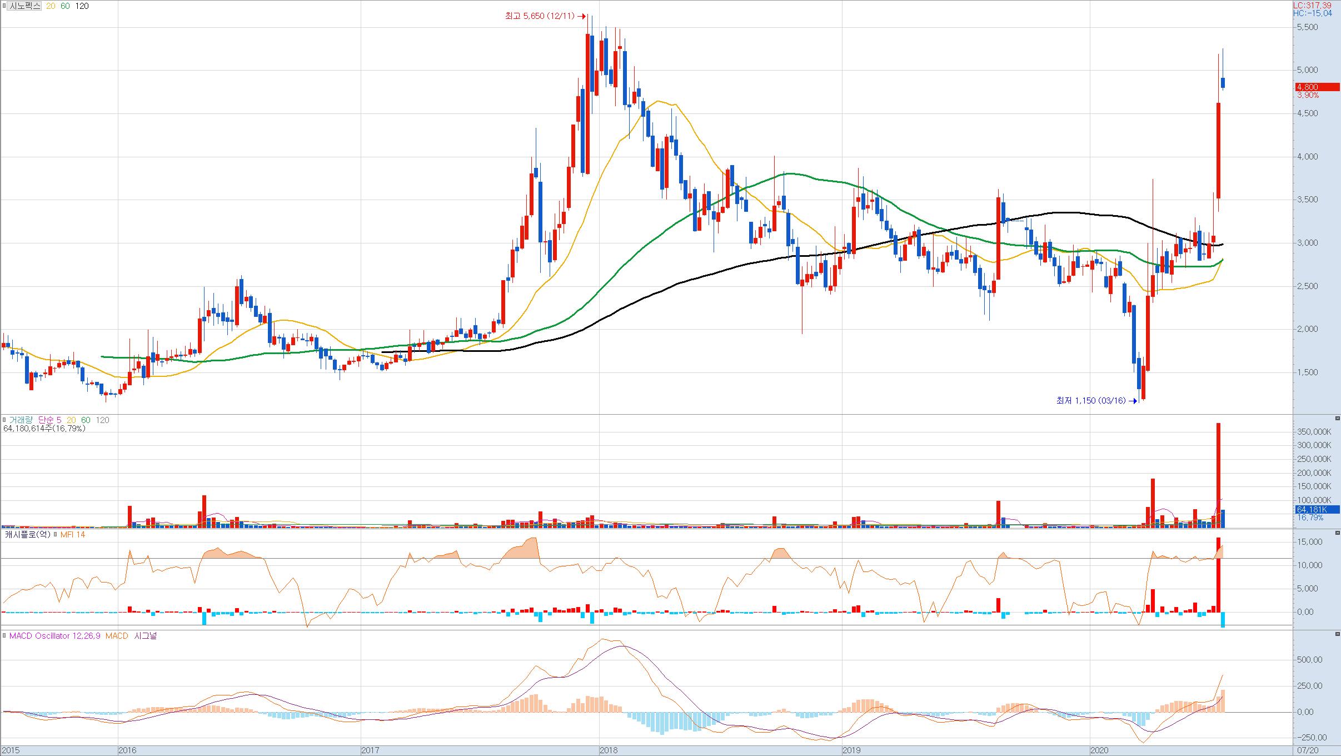
Task: Close the cash flow MFI panel
Action: click(1337, 533)
